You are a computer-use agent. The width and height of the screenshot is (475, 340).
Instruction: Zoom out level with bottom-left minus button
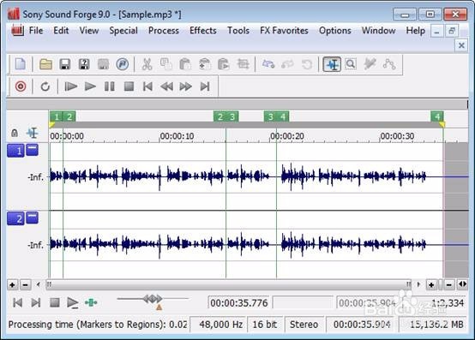(x=26, y=284)
